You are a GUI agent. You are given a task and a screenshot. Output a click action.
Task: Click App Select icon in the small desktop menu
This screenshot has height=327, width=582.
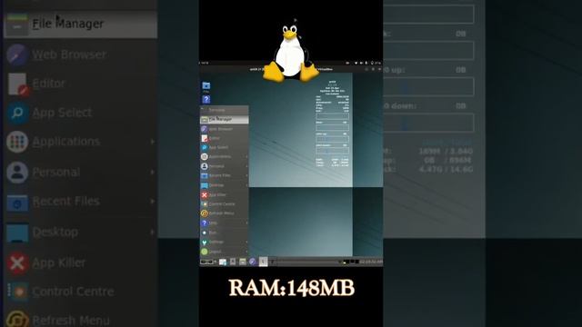pyautogui.click(x=205, y=147)
